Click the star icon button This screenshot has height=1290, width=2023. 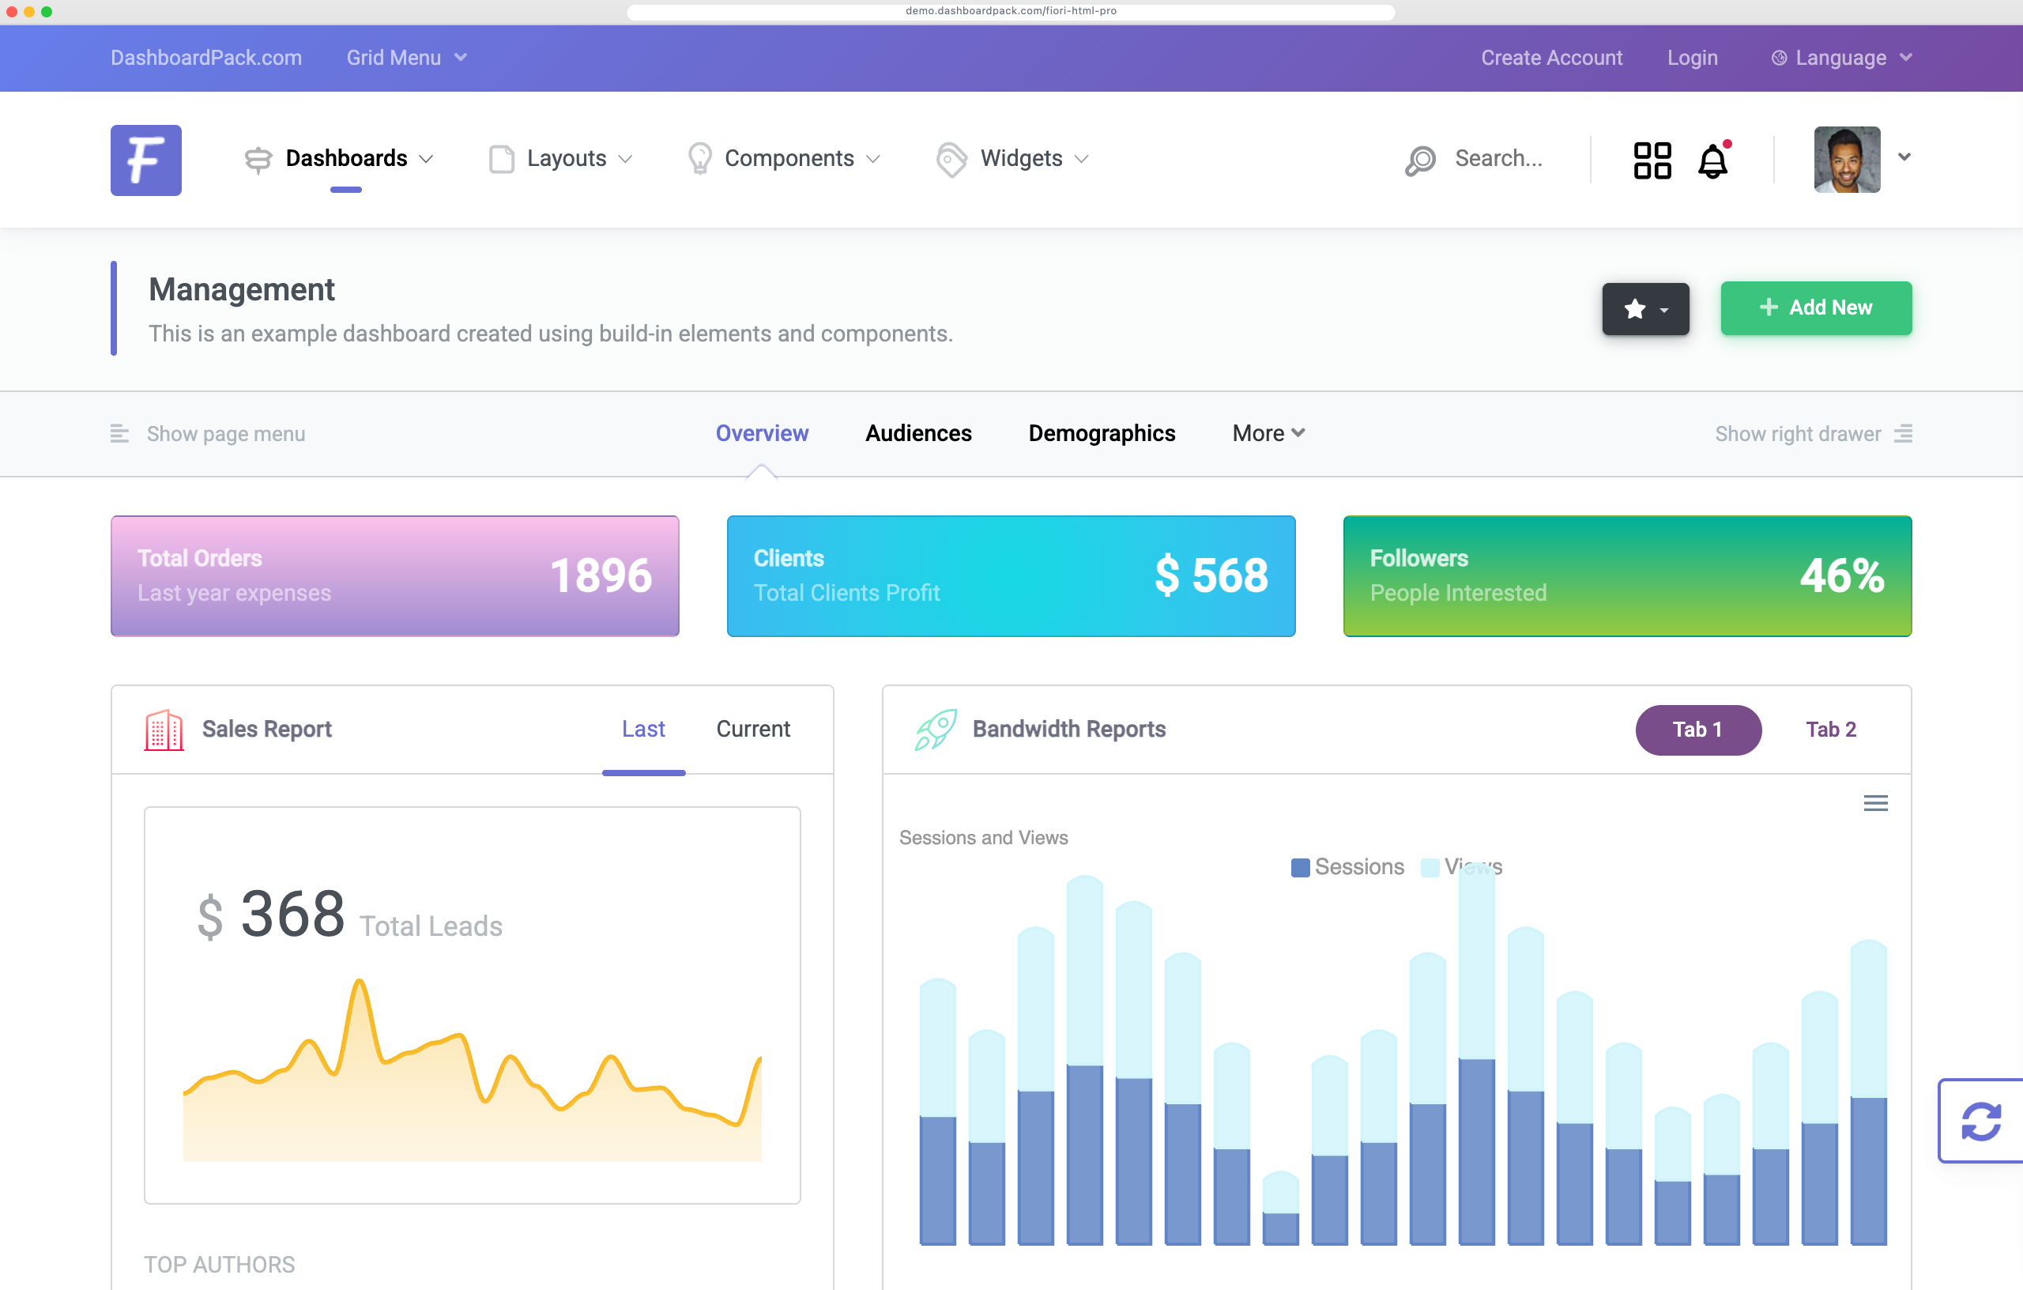pos(1635,309)
